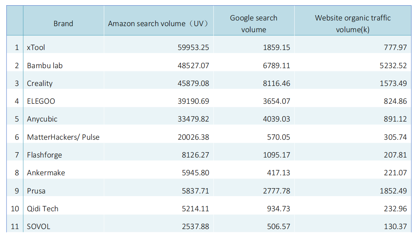Select the Bambu lab brand cell
This screenshot has width=416, height=237.
click(x=45, y=65)
